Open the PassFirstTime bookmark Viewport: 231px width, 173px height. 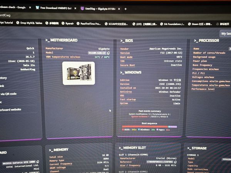89,23
